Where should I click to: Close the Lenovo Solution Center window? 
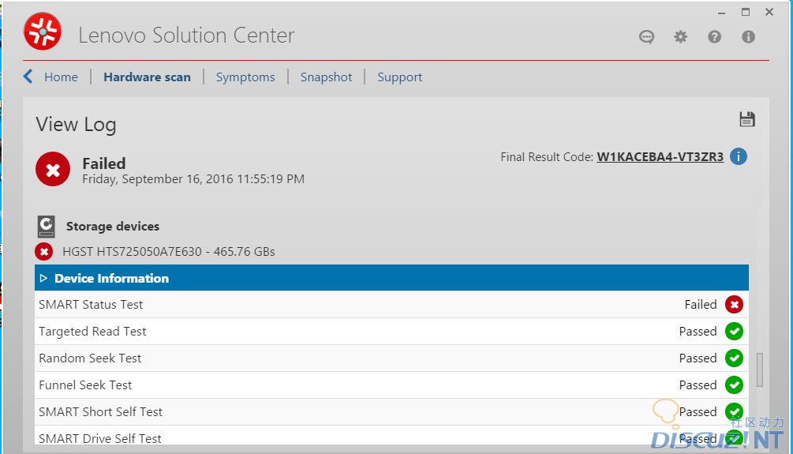[x=769, y=12]
